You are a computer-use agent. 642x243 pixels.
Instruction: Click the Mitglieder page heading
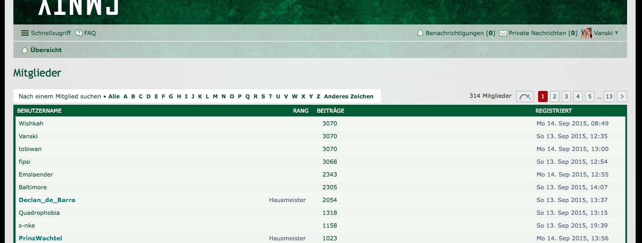coord(37,73)
